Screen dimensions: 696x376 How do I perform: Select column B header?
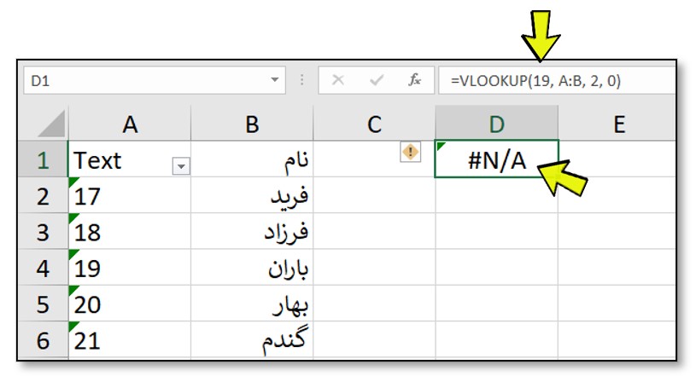[x=252, y=124]
